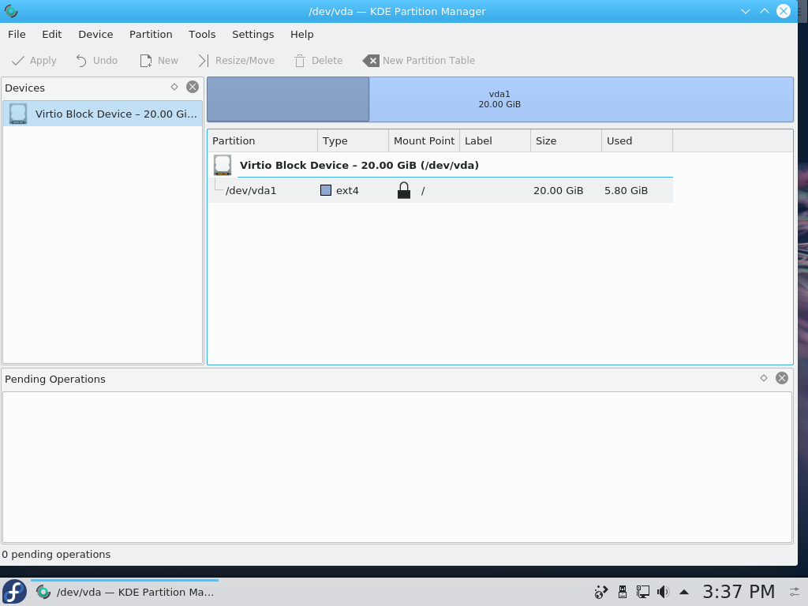Click the New partition toolbar button
Screen dimensions: 808x606
coord(159,61)
